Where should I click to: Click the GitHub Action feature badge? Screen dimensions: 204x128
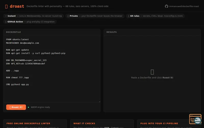coord(30,22)
